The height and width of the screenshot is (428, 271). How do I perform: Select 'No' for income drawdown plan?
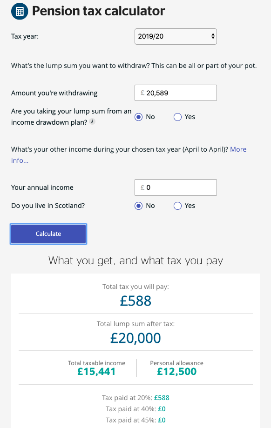point(138,117)
